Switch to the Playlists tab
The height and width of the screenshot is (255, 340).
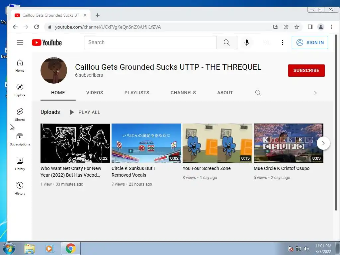pyautogui.click(x=137, y=93)
